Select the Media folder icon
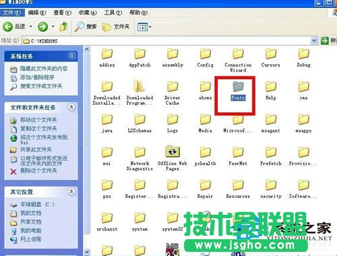337x256 pixels. click(x=206, y=120)
